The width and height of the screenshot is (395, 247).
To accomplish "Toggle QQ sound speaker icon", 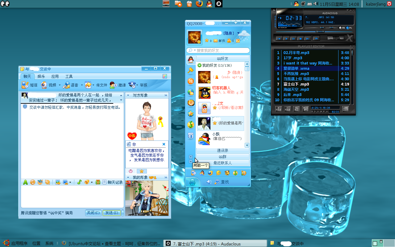I will point(209,182).
